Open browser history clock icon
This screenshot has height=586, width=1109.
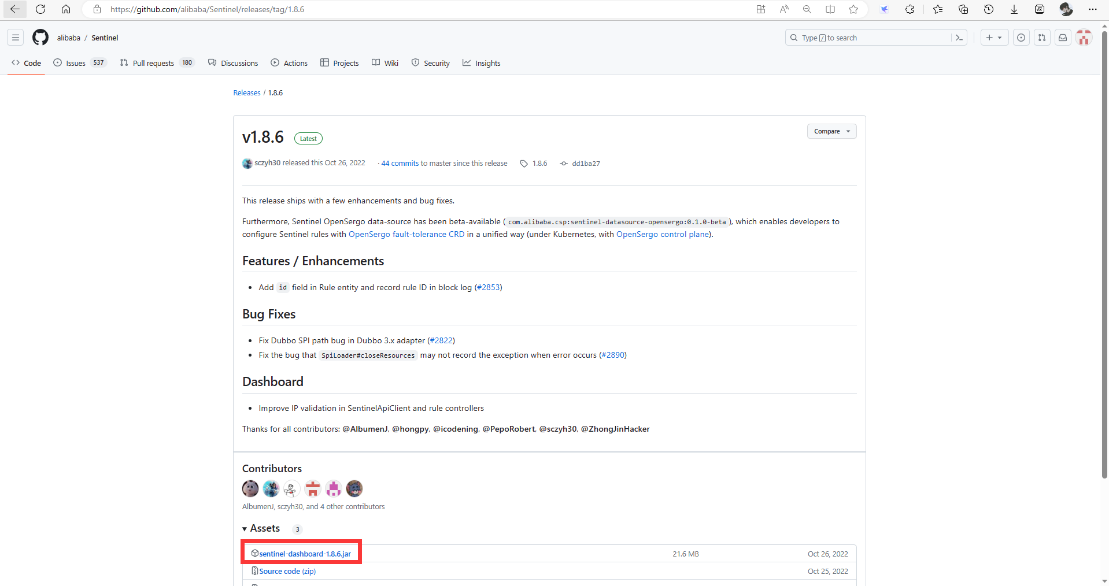(x=989, y=9)
